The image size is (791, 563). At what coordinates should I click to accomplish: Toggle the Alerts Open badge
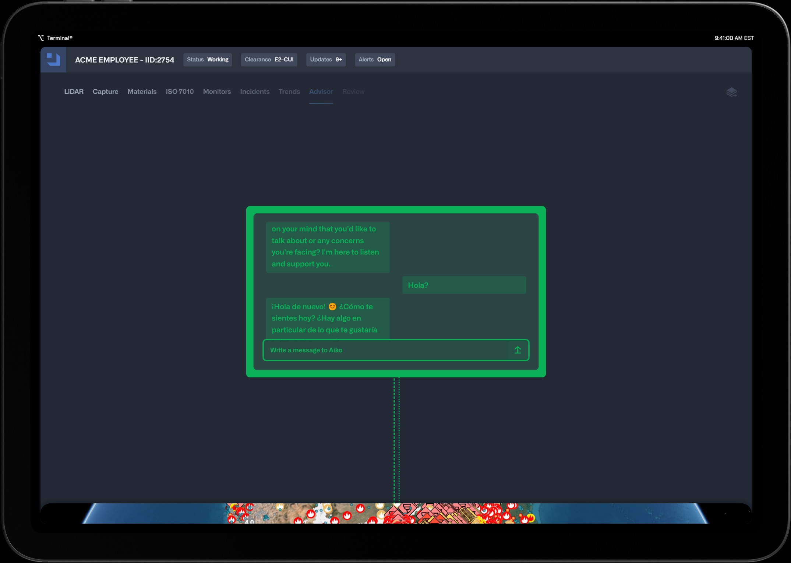point(374,60)
